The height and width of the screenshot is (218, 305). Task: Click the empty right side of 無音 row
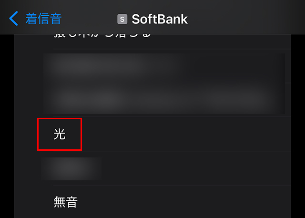tap(185, 202)
